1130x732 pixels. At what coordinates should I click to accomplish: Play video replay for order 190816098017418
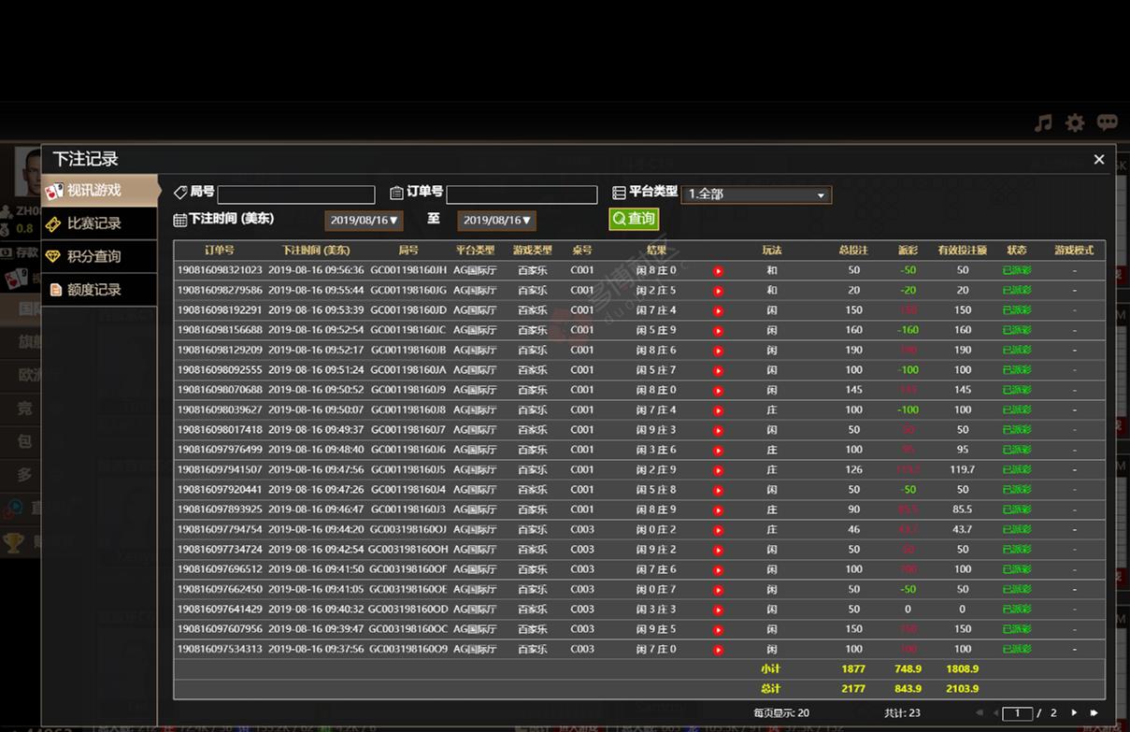(718, 430)
